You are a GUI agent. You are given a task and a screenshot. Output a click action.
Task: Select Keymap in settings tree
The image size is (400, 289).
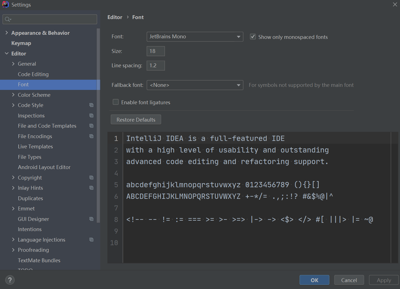pos(21,43)
